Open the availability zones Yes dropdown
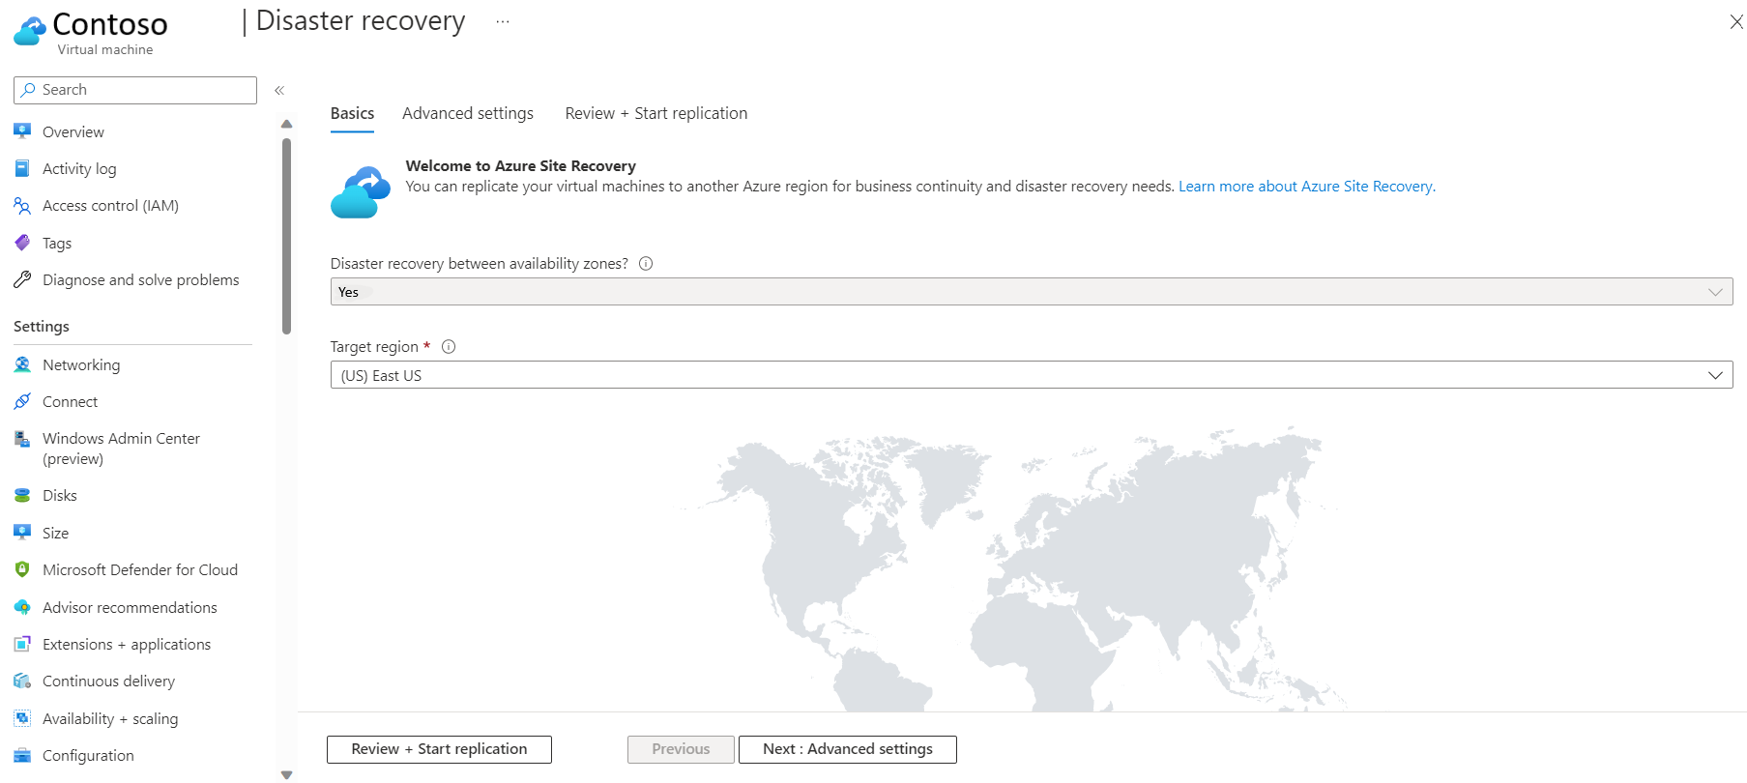 [x=1031, y=292]
